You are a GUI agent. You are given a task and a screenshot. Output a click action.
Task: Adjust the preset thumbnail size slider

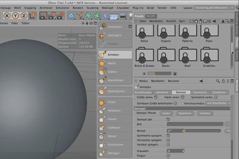[159, 74]
